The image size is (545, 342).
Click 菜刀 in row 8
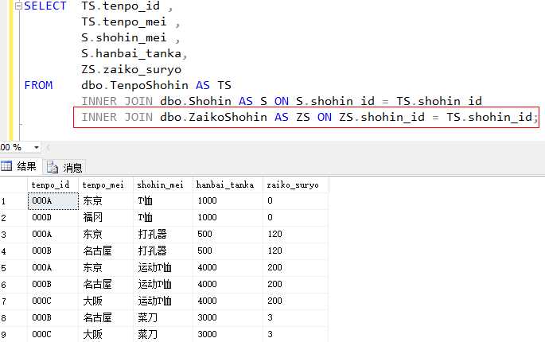[162, 317]
